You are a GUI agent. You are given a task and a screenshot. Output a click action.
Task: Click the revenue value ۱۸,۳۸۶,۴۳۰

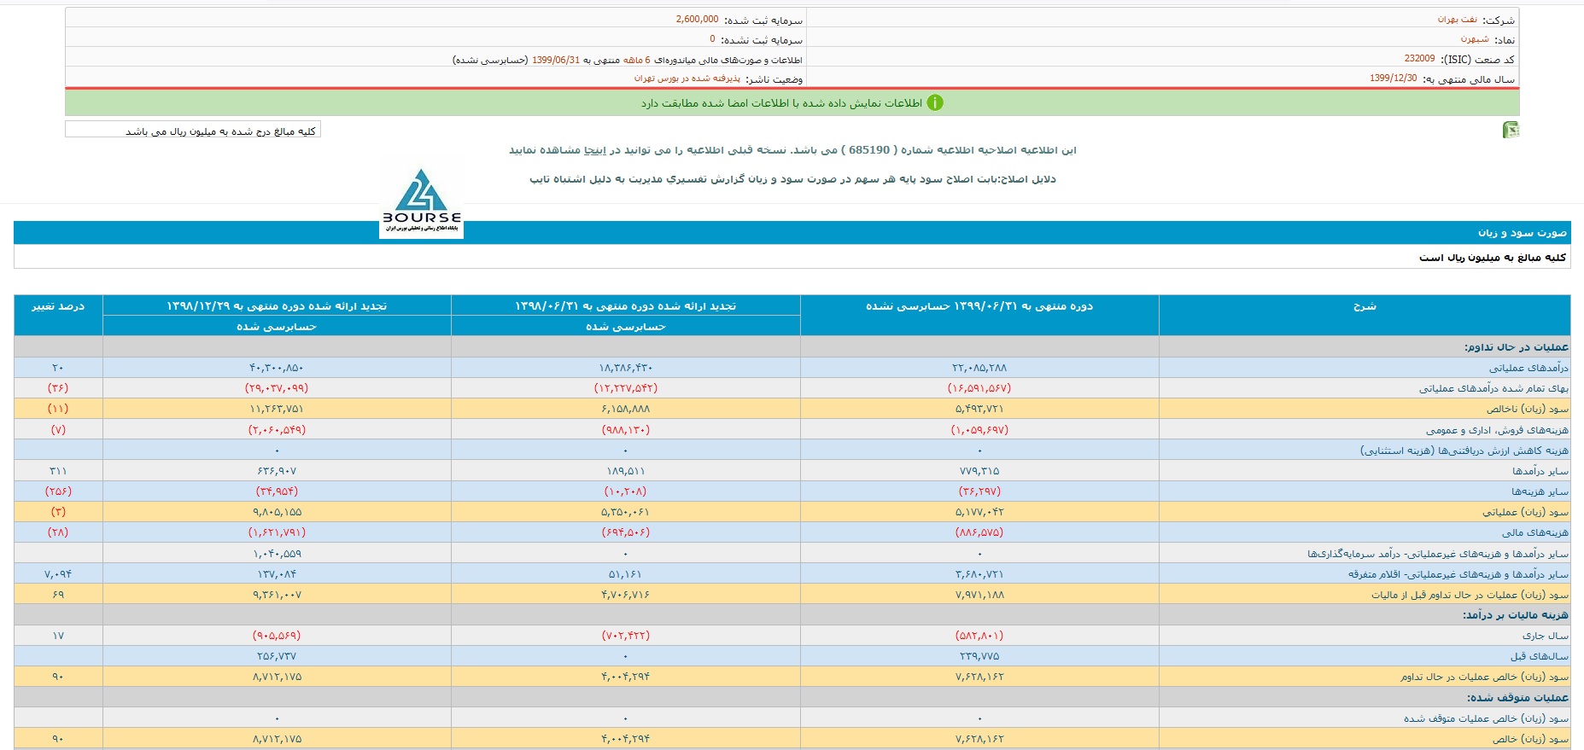[626, 368]
